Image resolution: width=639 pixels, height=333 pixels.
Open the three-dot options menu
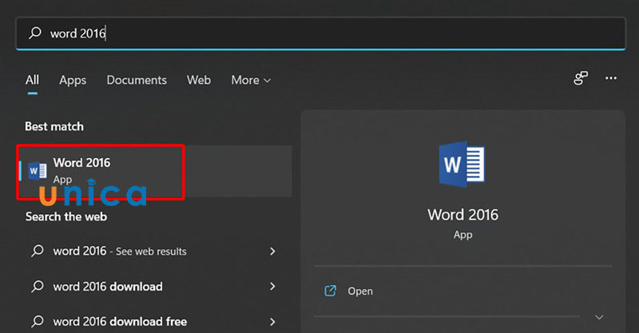click(x=611, y=77)
